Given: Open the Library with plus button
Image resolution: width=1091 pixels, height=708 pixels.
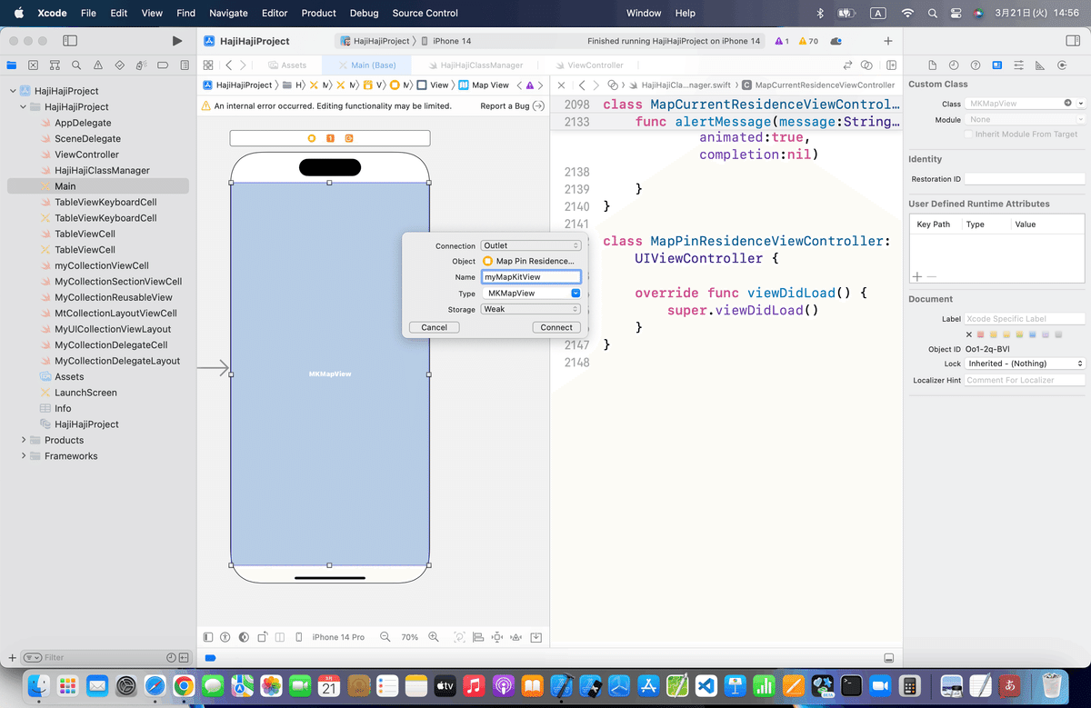Looking at the screenshot, I should (888, 41).
